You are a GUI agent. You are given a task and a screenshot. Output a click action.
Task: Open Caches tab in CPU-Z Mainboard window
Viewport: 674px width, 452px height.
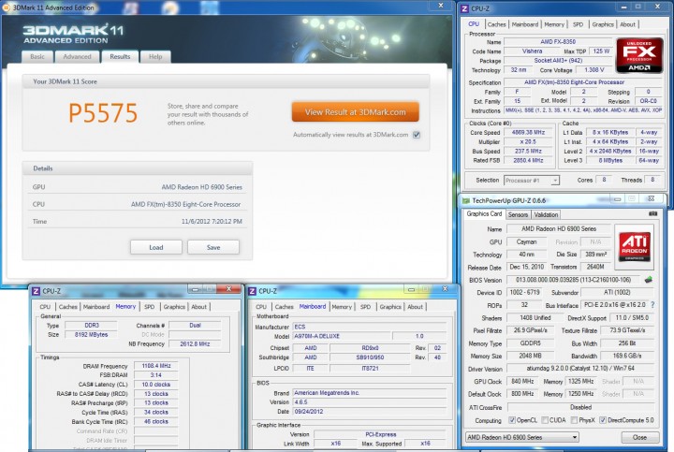pos(285,307)
